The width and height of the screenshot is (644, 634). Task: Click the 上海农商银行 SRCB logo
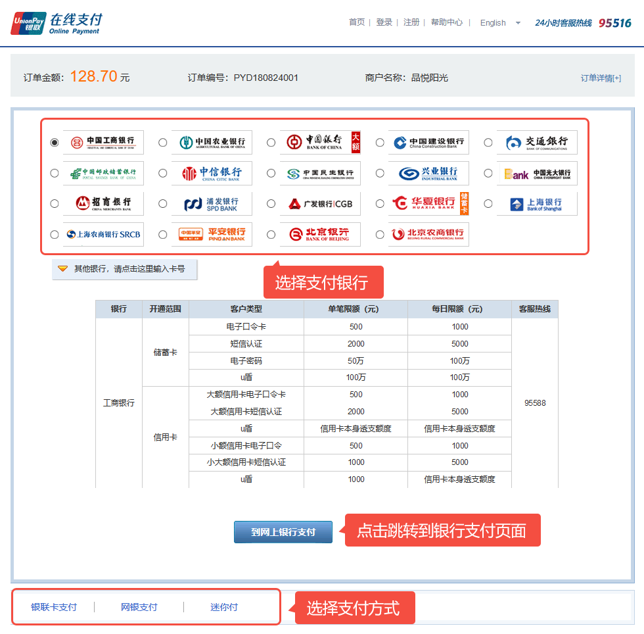104,234
